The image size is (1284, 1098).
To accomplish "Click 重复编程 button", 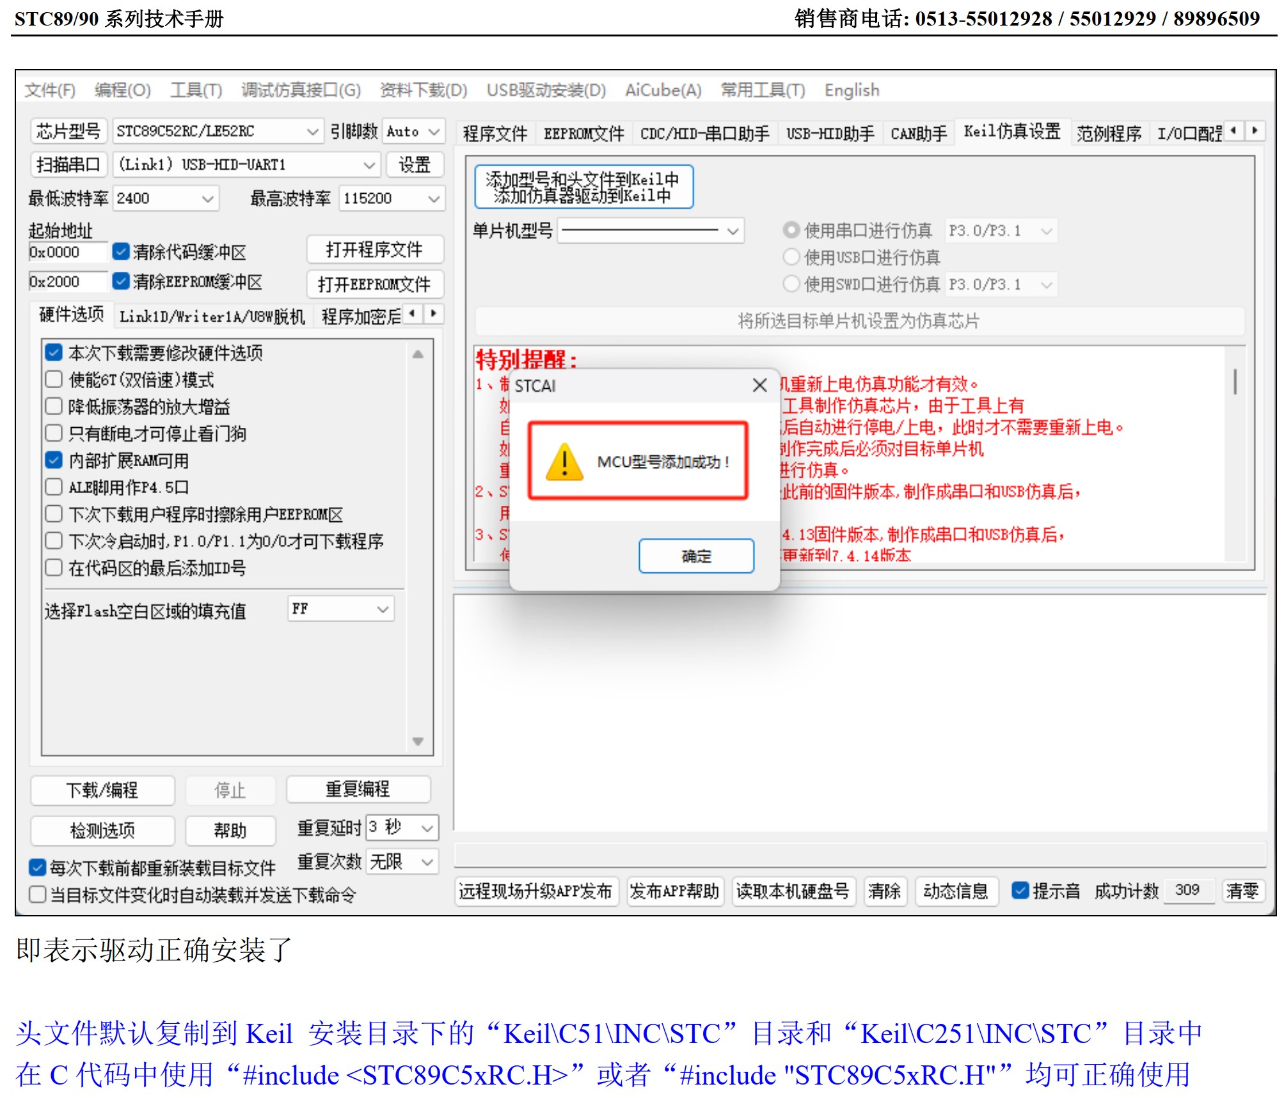I will tap(358, 788).
